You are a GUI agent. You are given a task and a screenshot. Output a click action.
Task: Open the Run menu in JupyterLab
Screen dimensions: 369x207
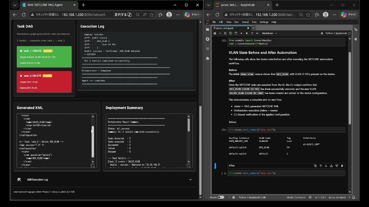[236, 22]
